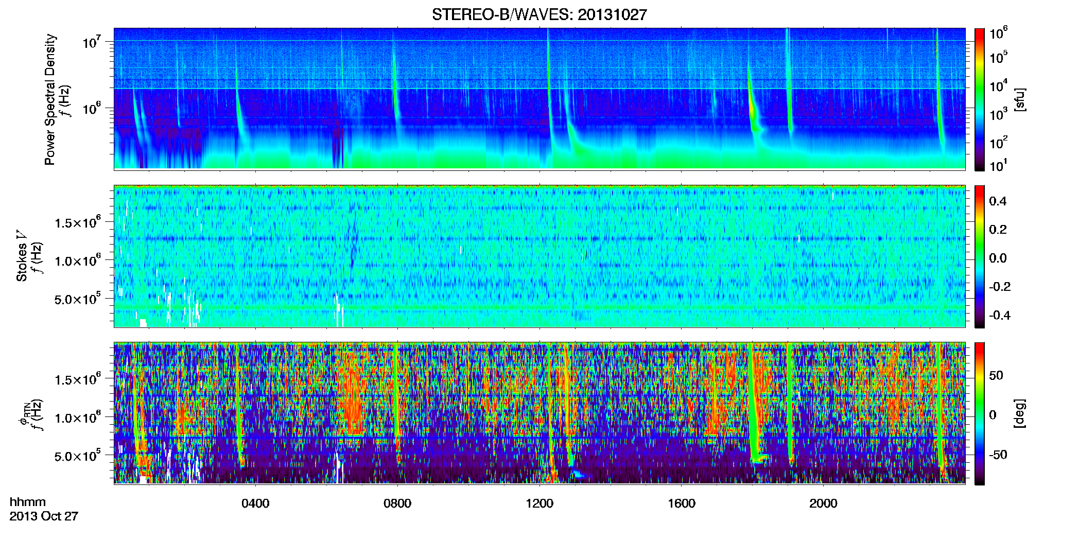This screenshot has height=556, width=1079.
Task: Select the 10^2 value on sfu color scale
Action: 999,142
